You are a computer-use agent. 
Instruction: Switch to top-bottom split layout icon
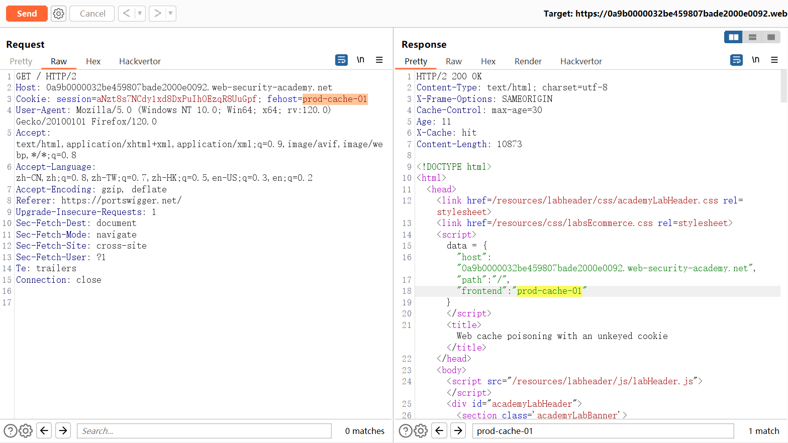[x=752, y=37]
